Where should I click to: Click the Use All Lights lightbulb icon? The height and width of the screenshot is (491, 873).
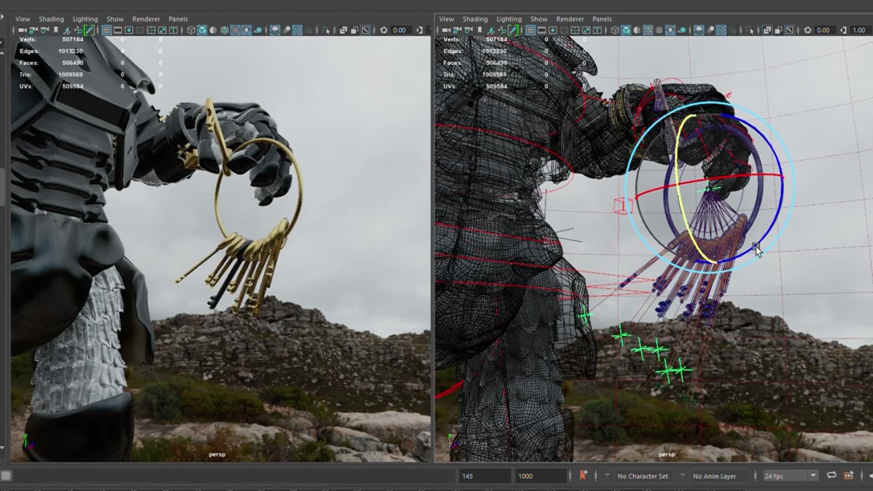click(248, 30)
